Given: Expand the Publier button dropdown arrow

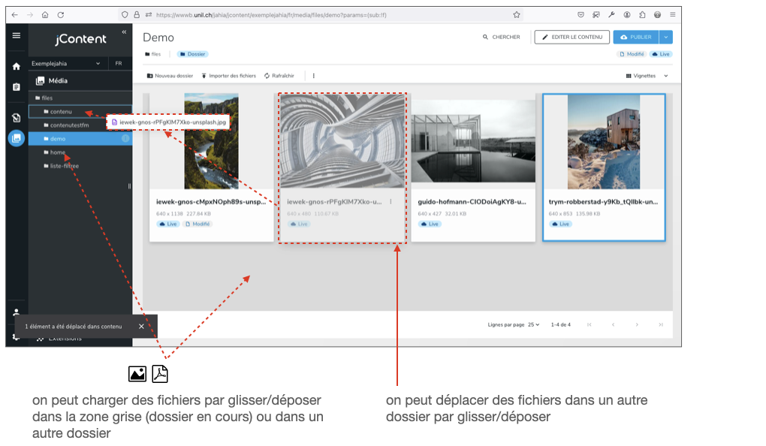Looking at the screenshot, I should click(x=666, y=37).
